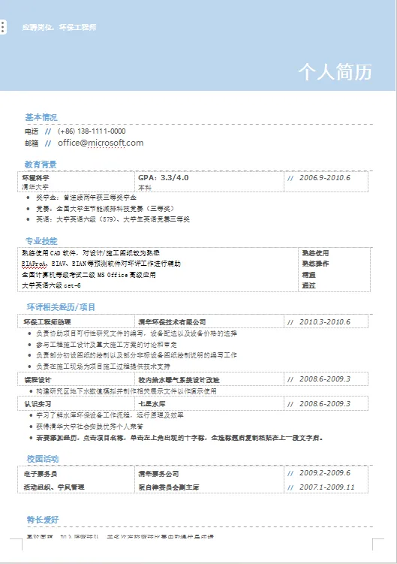Click the GPA: 3.3/4.0 text
Image resolution: width=397 pixels, height=564 pixels.
(164, 178)
